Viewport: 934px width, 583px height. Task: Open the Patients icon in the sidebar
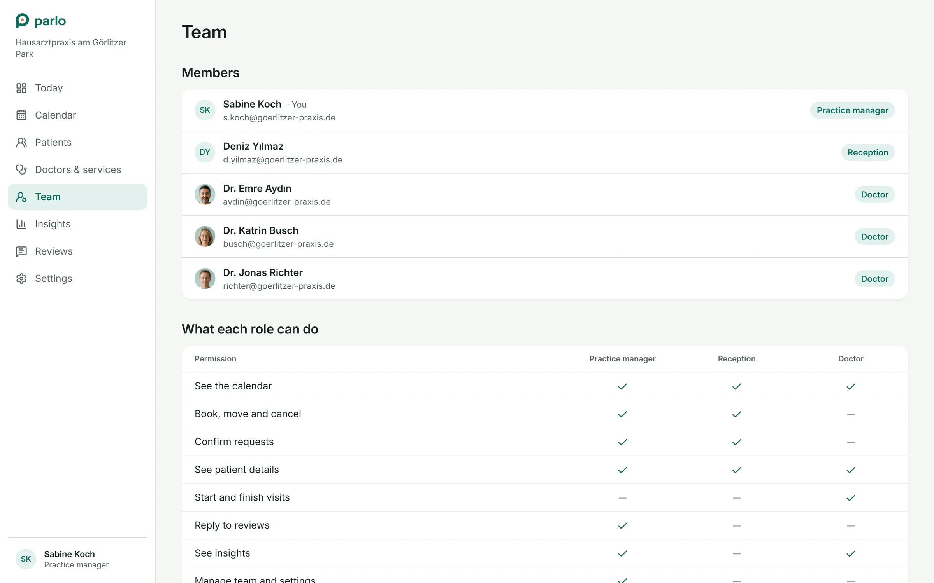(x=21, y=143)
